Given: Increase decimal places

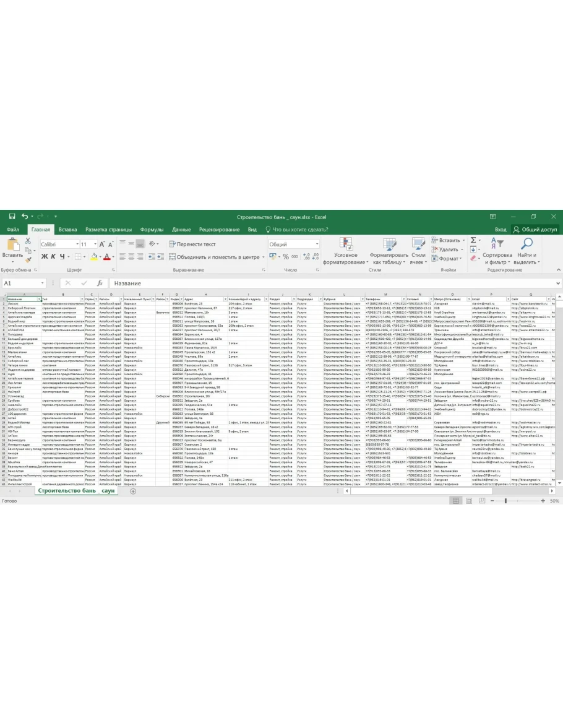Looking at the screenshot, I should click(x=306, y=257).
